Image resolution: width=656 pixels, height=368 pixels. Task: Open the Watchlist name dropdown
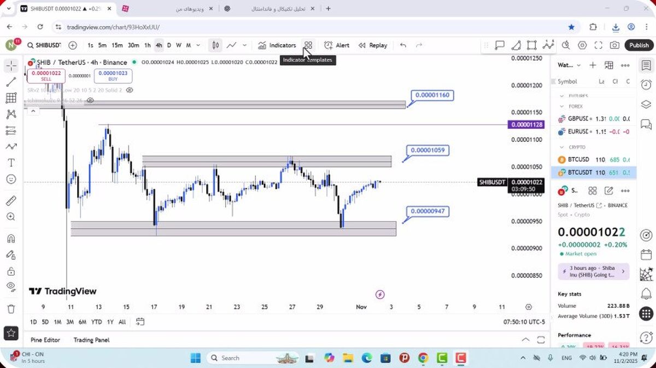(x=569, y=66)
